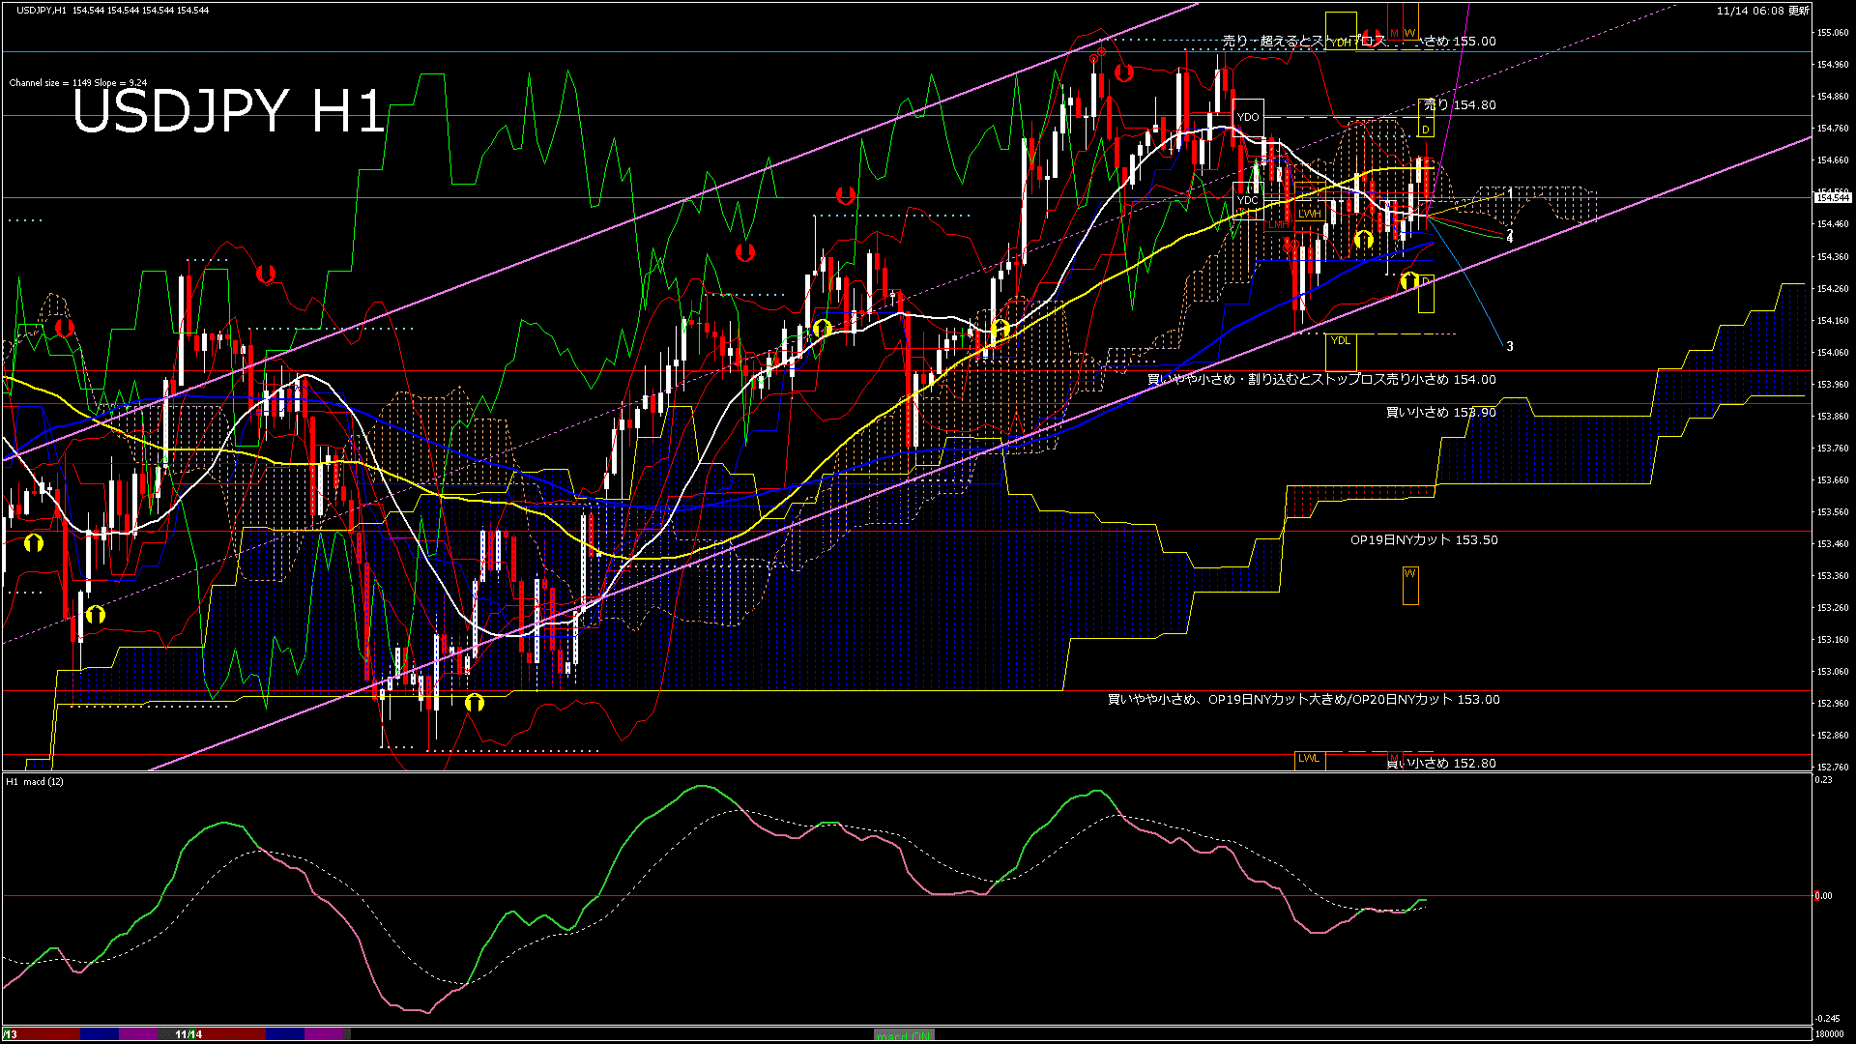Click the YDO label box
The width and height of the screenshot is (1856, 1044).
[x=1248, y=117]
